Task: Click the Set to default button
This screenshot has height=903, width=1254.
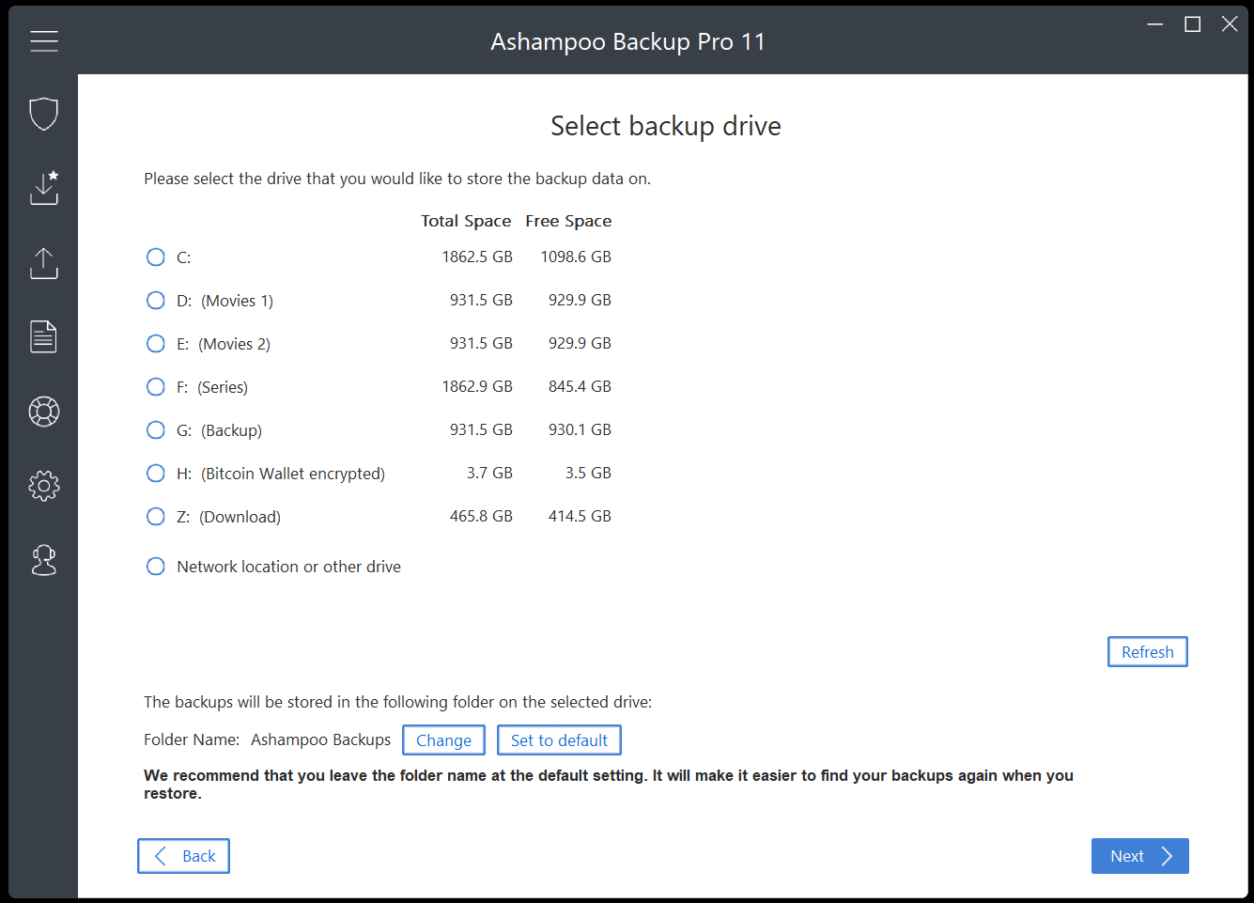Action: point(559,740)
